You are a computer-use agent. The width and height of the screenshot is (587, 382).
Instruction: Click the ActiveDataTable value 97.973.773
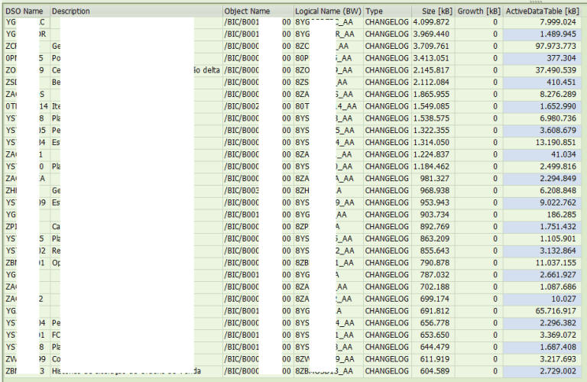pos(550,47)
